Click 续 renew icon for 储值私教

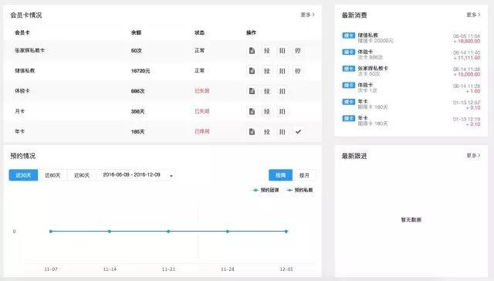tap(267, 71)
